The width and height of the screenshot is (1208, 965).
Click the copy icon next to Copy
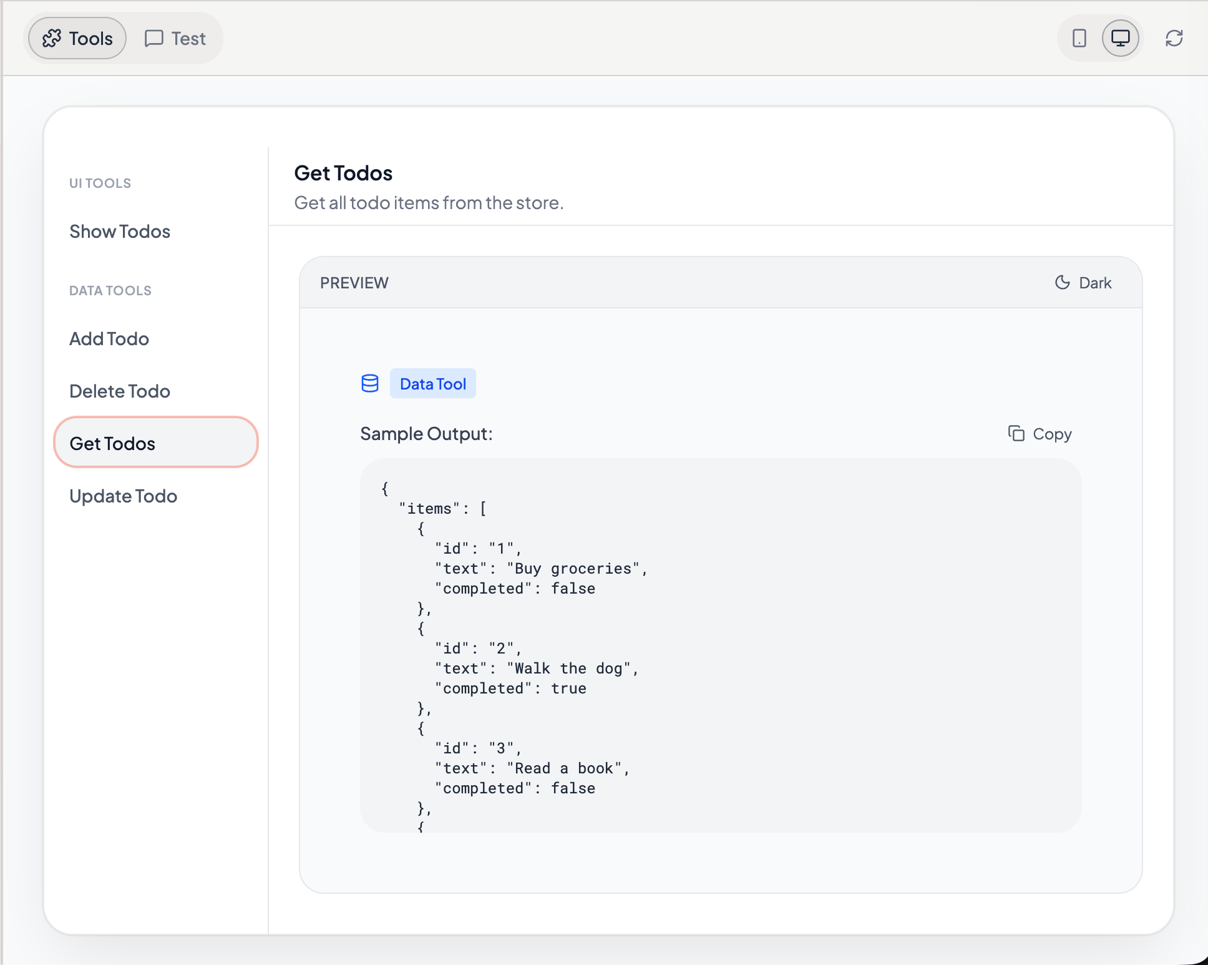(1016, 433)
